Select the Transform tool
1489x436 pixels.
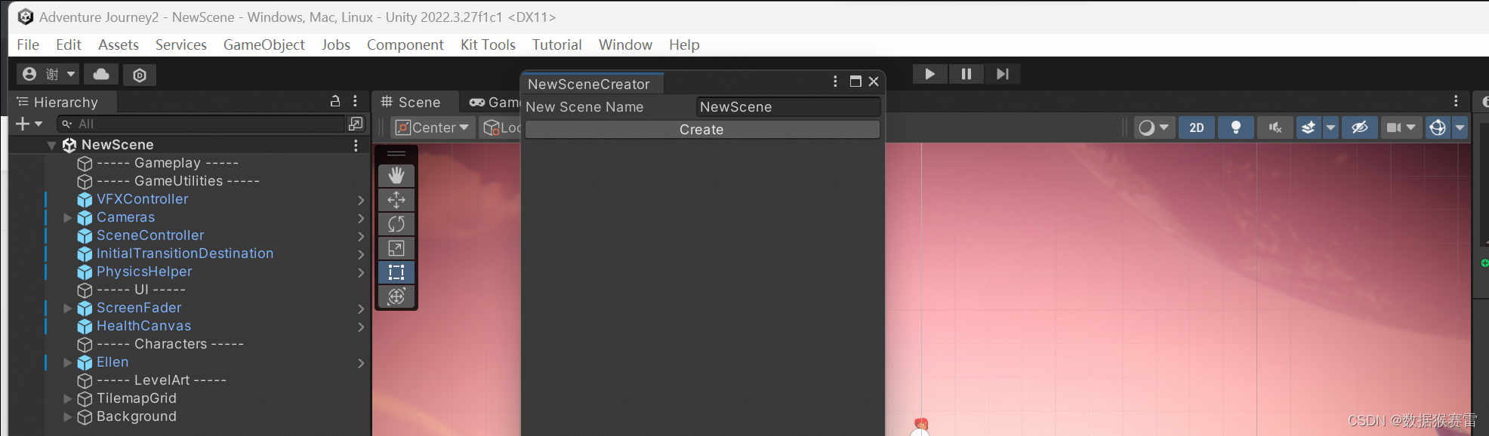point(396,296)
